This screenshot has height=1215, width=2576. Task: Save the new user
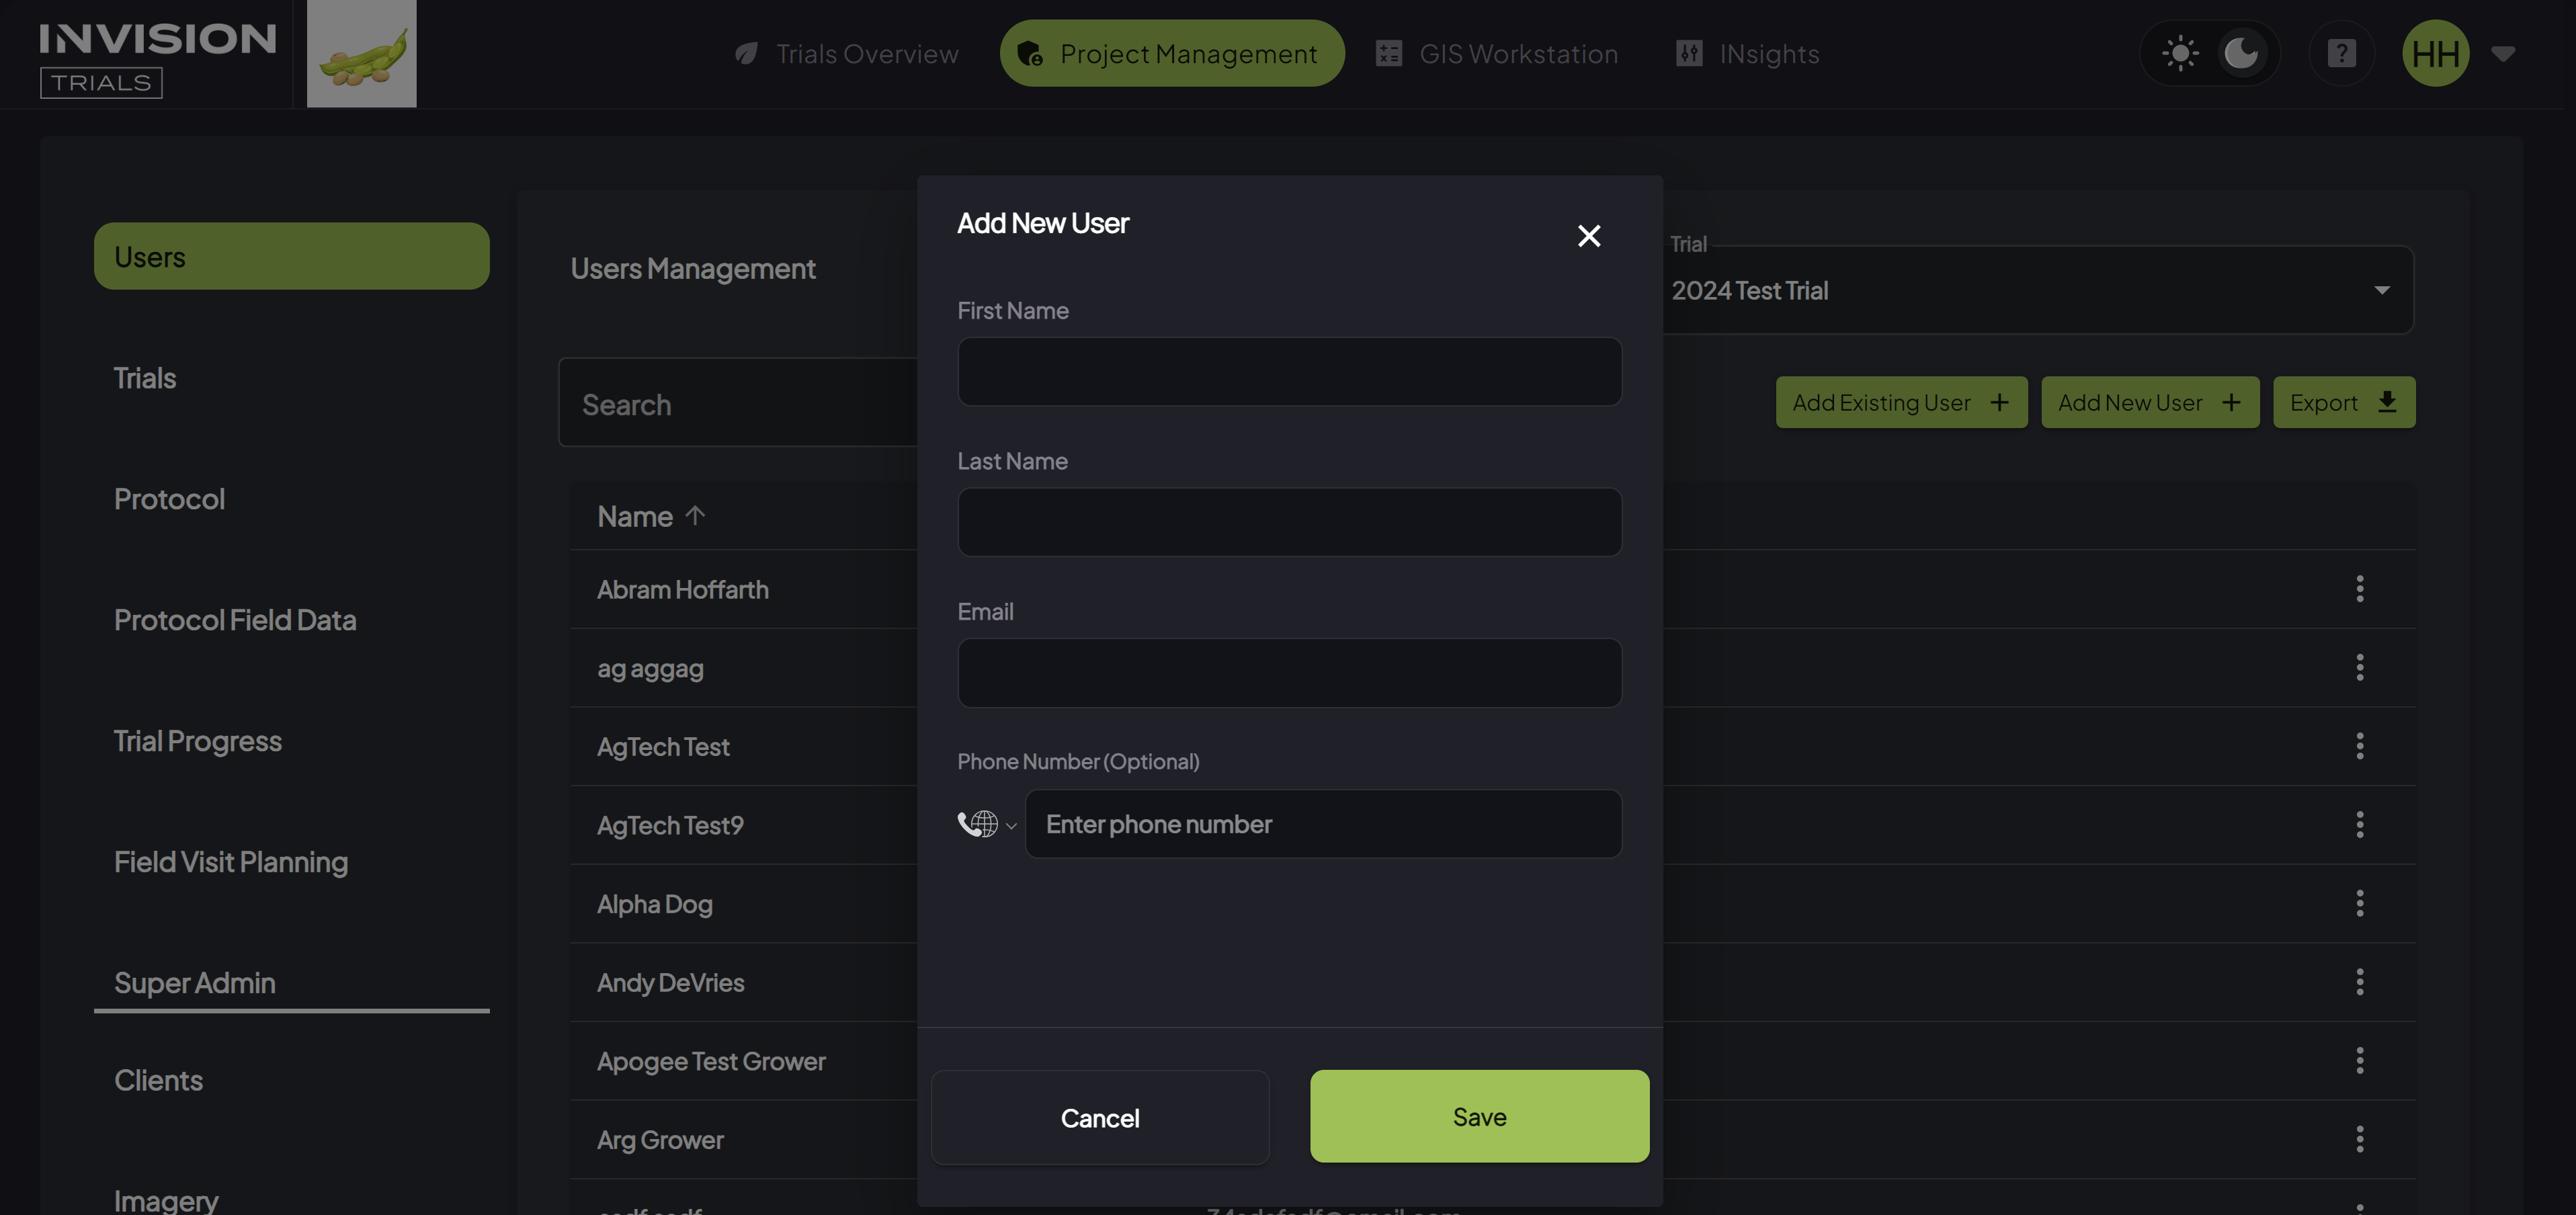tap(1479, 1116)
